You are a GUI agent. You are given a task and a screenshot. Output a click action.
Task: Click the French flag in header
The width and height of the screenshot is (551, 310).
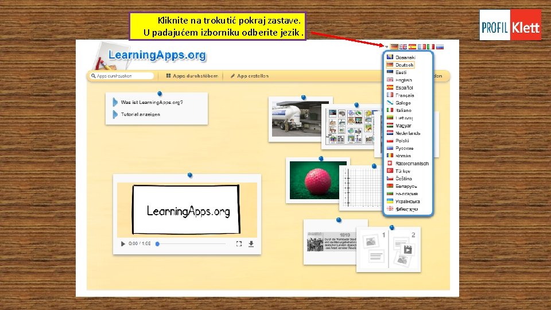pos(422,46)
